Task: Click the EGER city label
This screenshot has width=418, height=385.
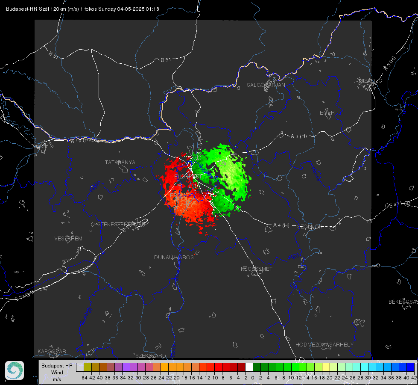Action: [x=327, y=113]
